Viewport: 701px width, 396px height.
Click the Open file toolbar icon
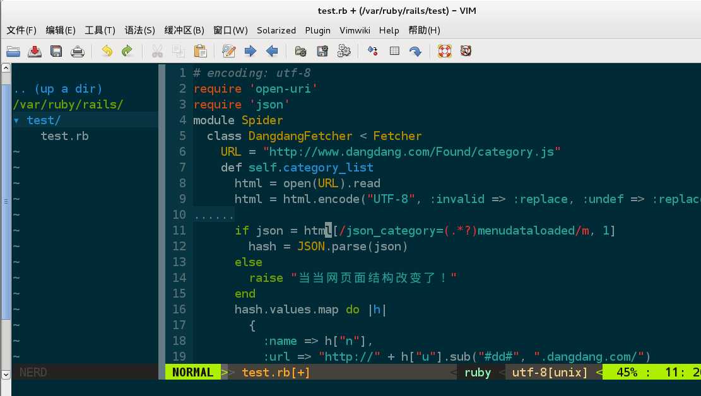click(13, 52)
